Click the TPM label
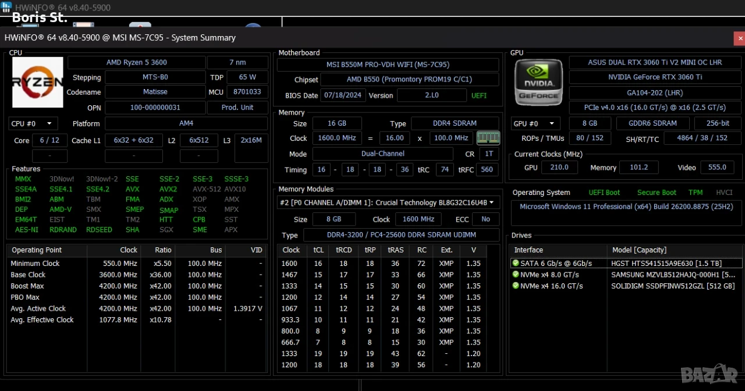The height and width of the screenshot is (391, 745). [x=696, y=193]
